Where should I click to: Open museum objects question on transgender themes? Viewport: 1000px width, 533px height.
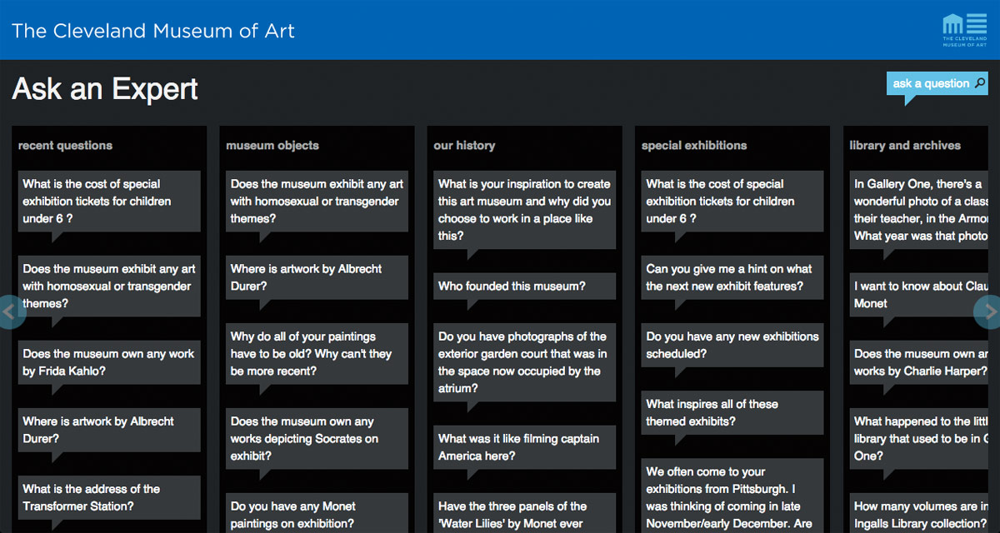[317, 202]
